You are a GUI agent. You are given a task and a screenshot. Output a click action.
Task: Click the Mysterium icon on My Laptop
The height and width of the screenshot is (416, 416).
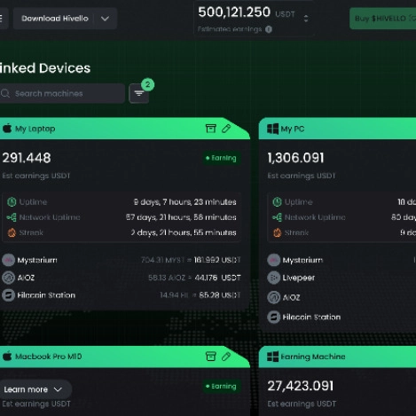8,260
